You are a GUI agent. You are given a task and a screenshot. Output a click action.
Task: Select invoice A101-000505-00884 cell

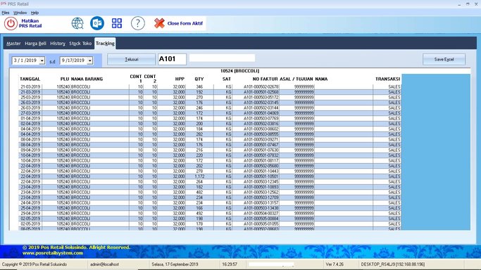[261, 219]
